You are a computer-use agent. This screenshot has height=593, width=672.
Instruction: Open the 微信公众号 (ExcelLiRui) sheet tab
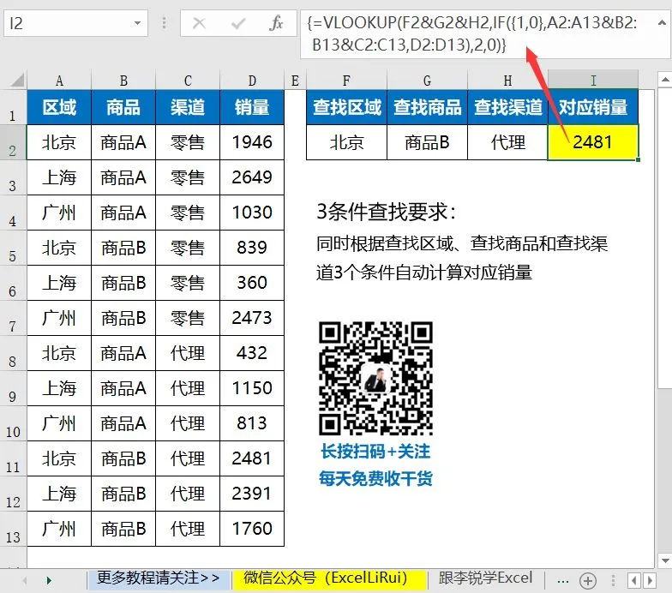coord(330,578)
